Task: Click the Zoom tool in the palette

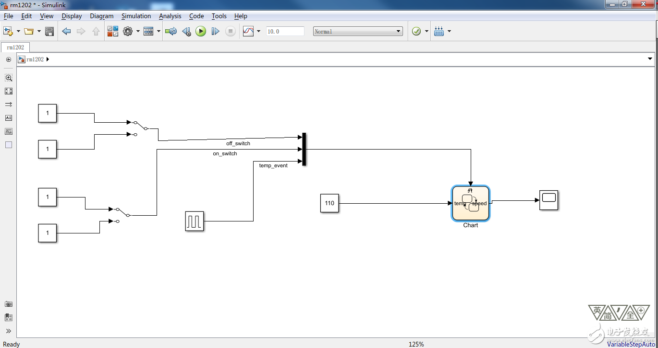Action: pos(8,78)
